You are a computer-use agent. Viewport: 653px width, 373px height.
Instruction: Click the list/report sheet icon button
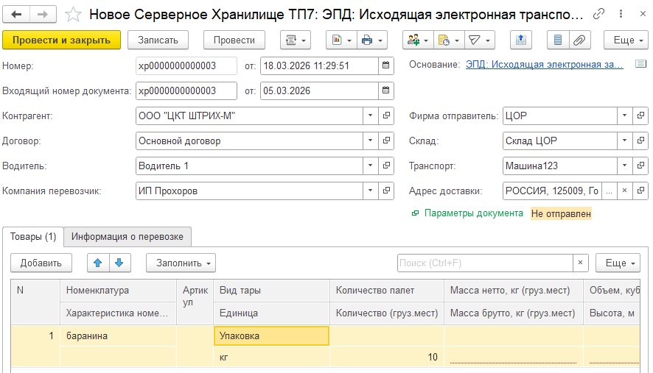pyautogui.click(x=558, y=40)
